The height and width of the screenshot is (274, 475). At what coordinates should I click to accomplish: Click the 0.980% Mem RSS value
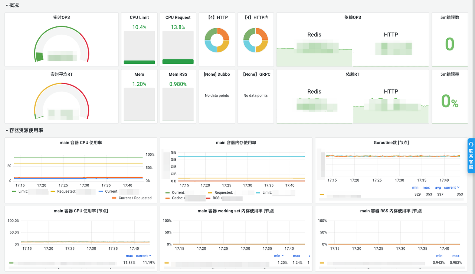[178, 84]
